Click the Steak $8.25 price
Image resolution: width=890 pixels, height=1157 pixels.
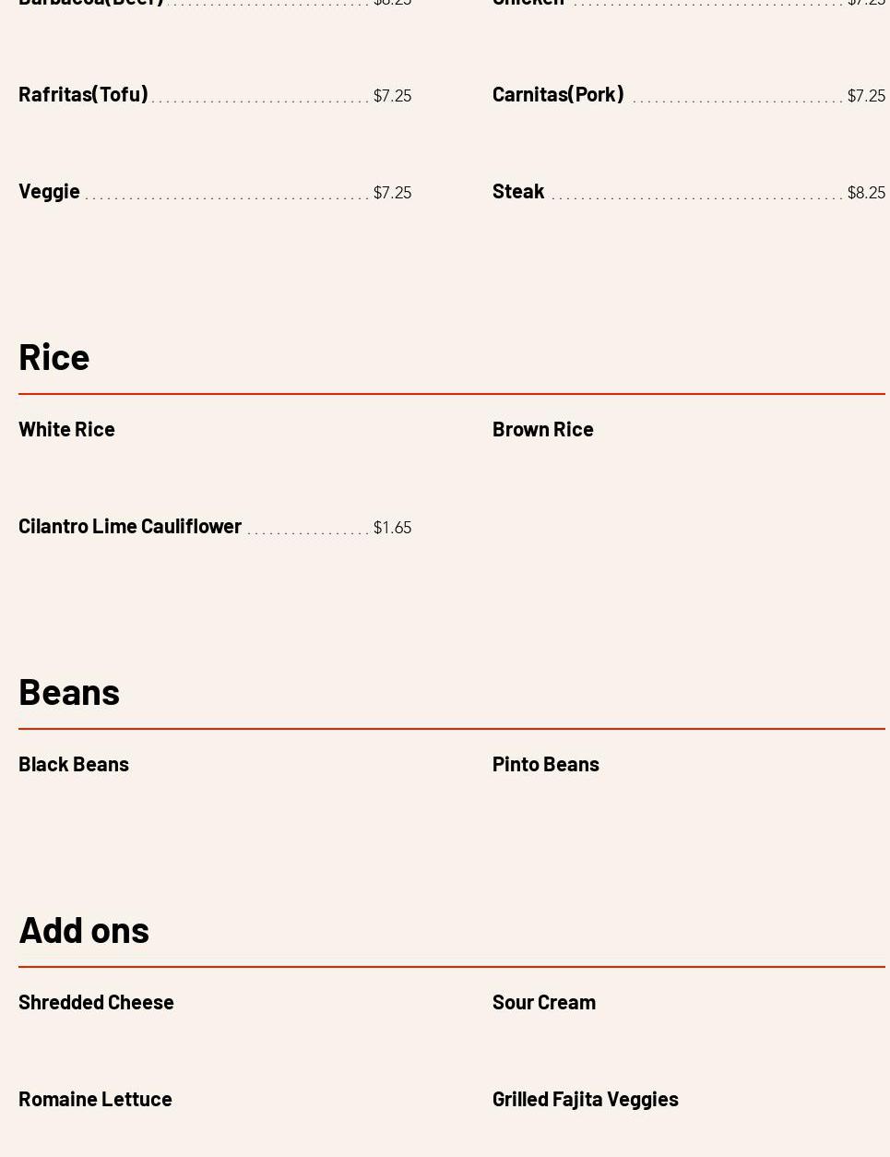pyautogui.click(x=866, y=193)
